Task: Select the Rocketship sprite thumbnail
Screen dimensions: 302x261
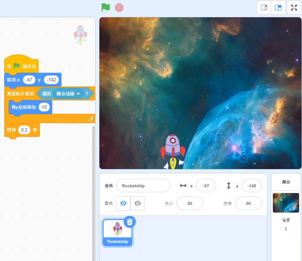Action: (118, 233)
